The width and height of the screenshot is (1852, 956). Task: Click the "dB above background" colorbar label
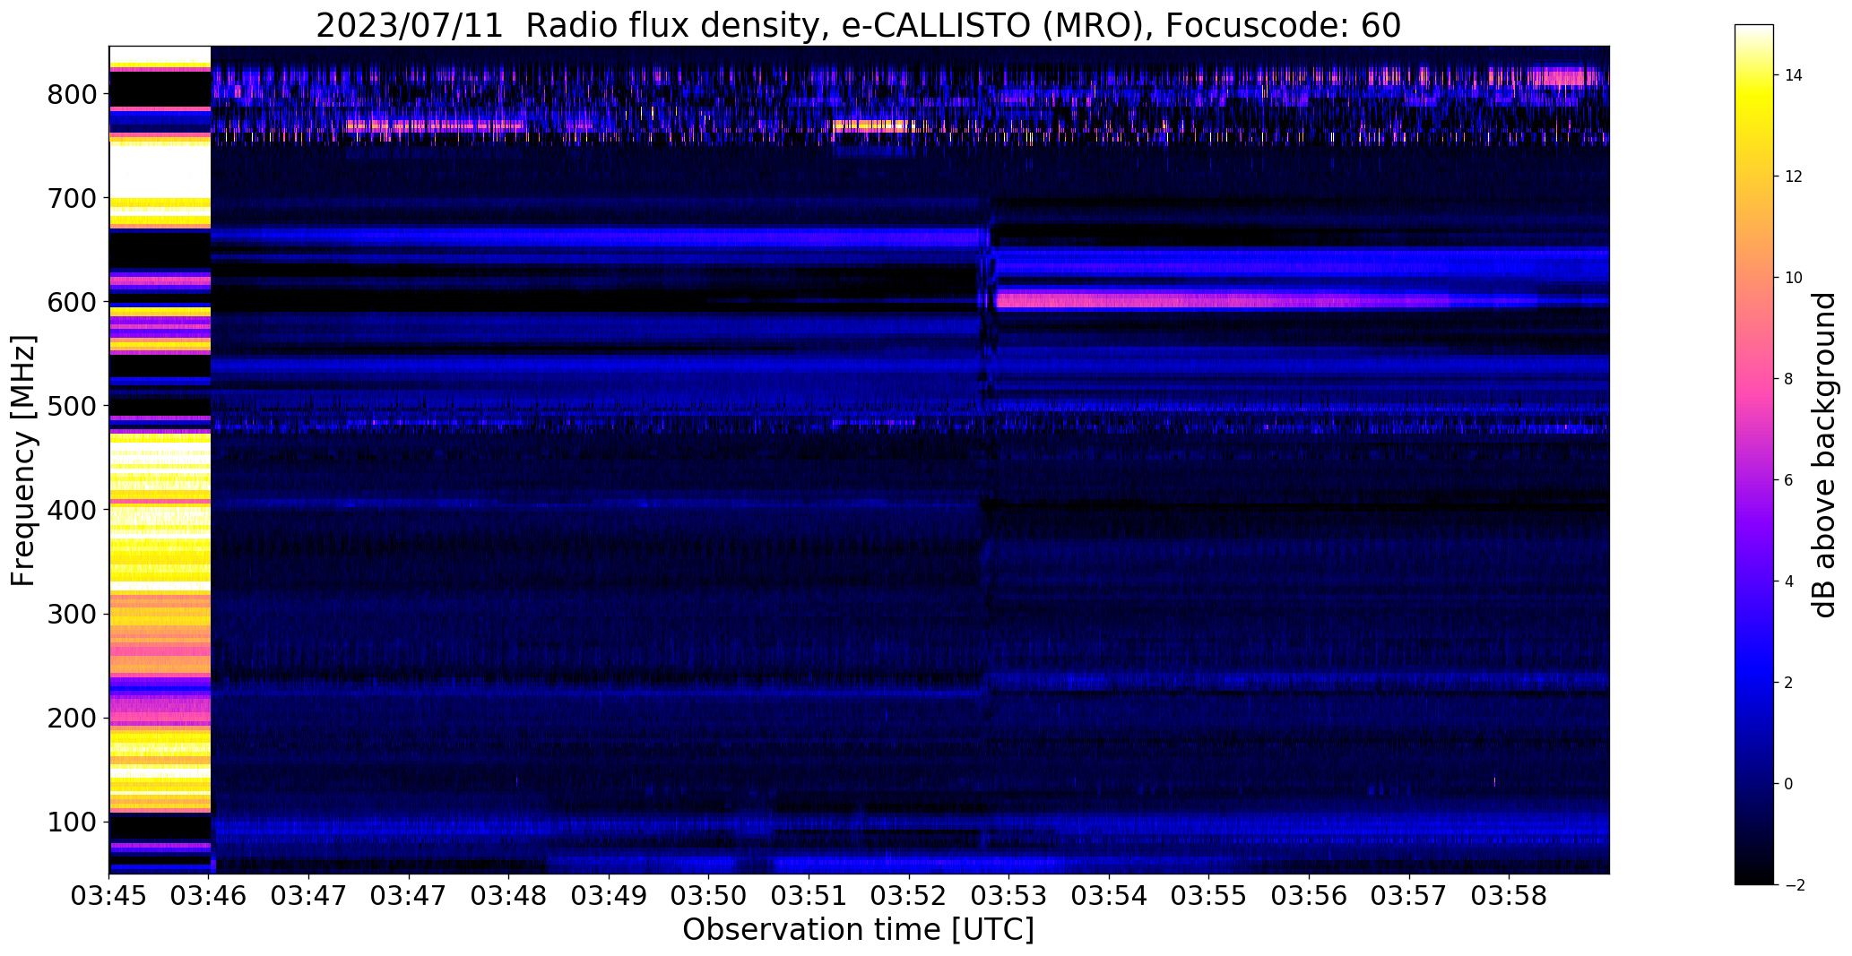click(x=1824, y=455)
